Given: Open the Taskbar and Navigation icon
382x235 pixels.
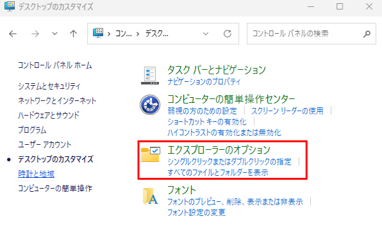Looking at the screenshot, I should (150, 76).
